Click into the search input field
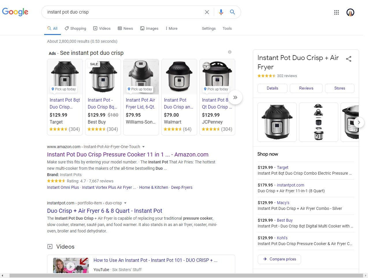The width and height of the screenshot is (368, 278). (124, 12)
